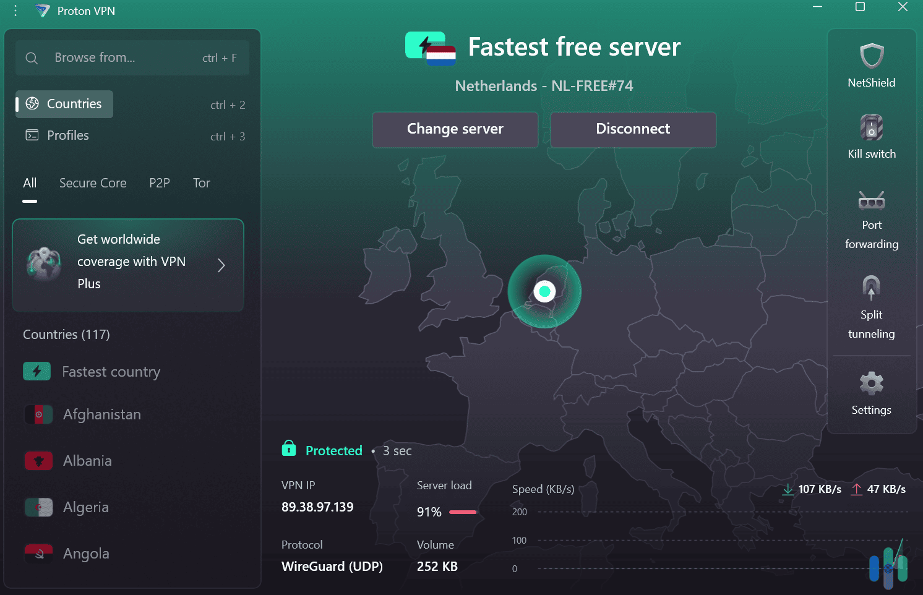The height and width of the screenshot is (595, 923).
Task: Click the Proton VPN logo
Action: click(42, 11)
